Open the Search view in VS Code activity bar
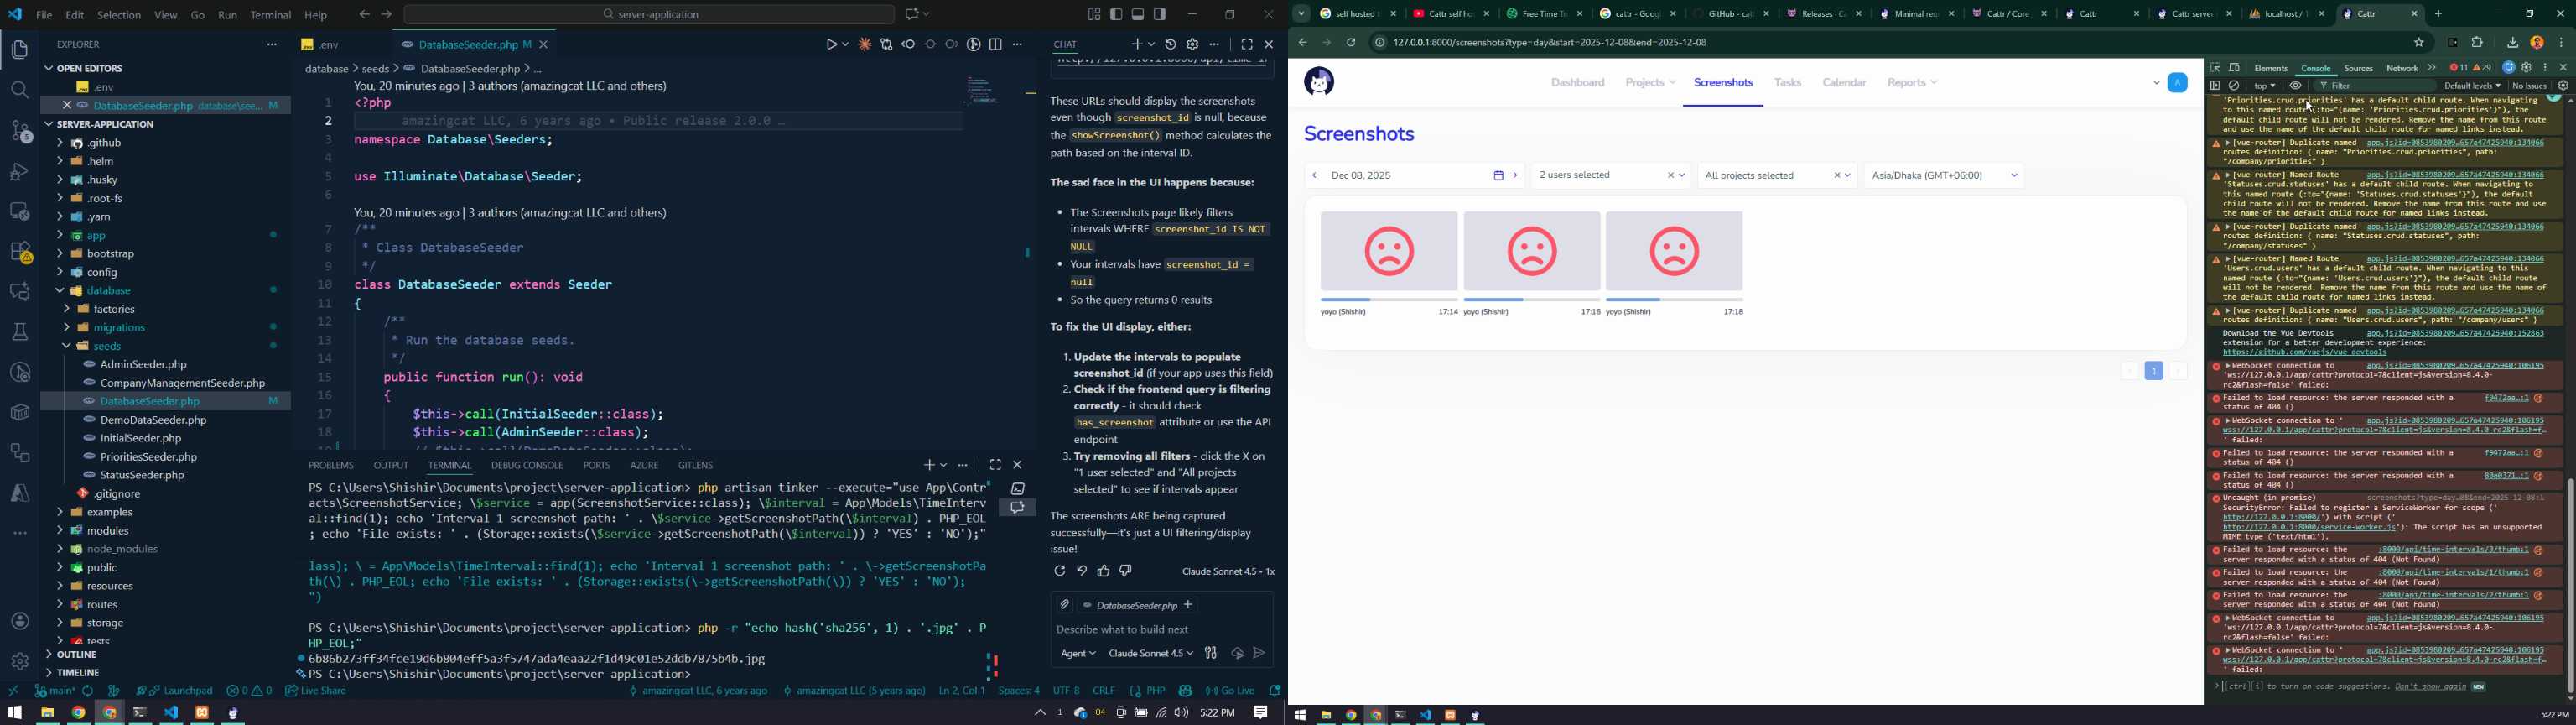The width and height of the screenshot is (2576, 725). point(20,90)
